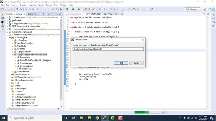Click the New wizard toolbar icon
The image size is (216, 121).
(x=3, y=9)
